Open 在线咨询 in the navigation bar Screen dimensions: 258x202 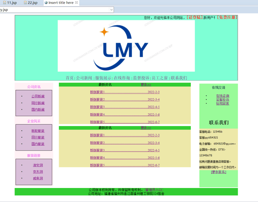pyautogui.click(x=122, y=78)
